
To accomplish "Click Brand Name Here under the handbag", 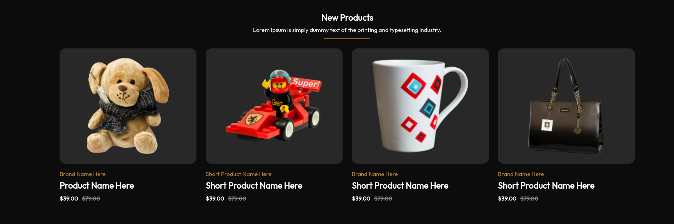I will point(521,174).
